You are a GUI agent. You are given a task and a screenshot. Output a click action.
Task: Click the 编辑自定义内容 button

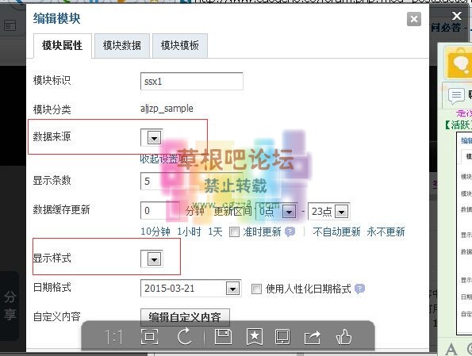click(x=185, y=317)
